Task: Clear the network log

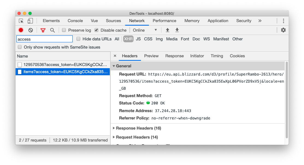Action: click(31, 30)
